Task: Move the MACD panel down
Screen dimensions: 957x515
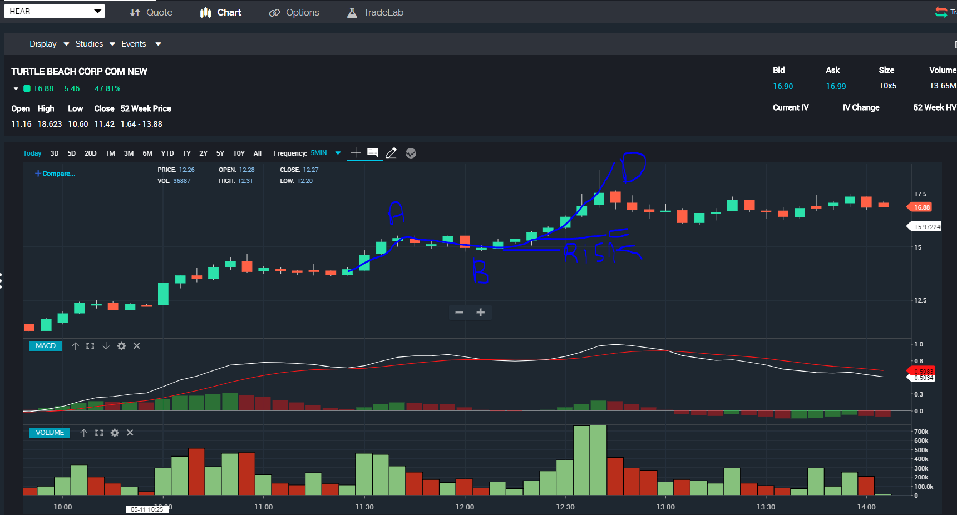Action: (106, 346)
